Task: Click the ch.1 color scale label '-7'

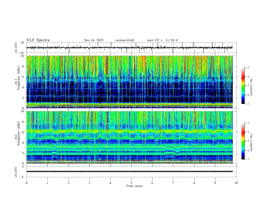Action: (248, 104)
